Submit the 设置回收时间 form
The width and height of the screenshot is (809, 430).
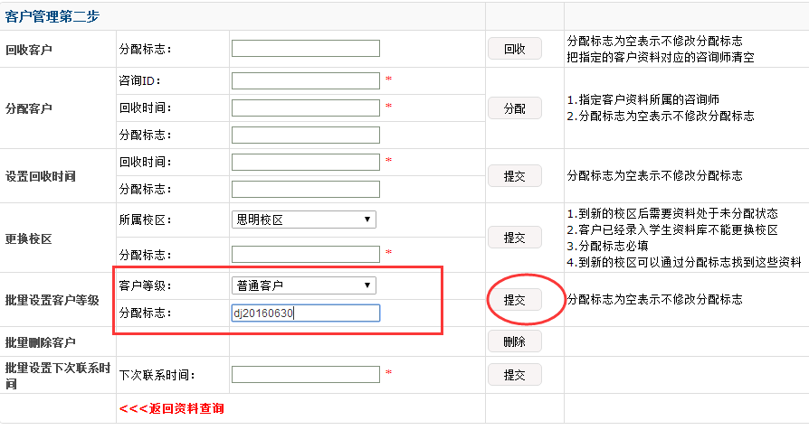(x=514, y=175)
